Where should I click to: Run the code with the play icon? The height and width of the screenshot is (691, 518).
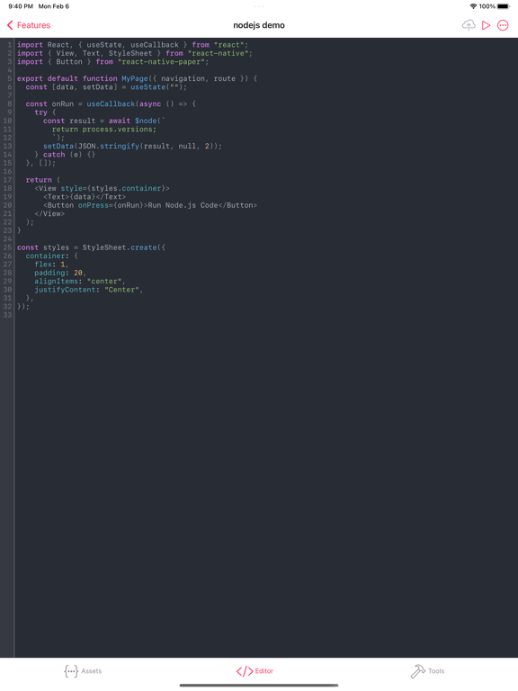[x=486, y=25]
